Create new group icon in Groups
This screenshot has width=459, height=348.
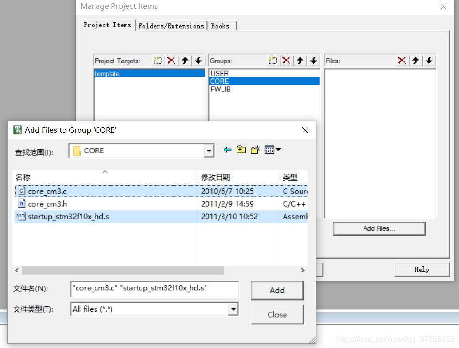pos(272,61)
